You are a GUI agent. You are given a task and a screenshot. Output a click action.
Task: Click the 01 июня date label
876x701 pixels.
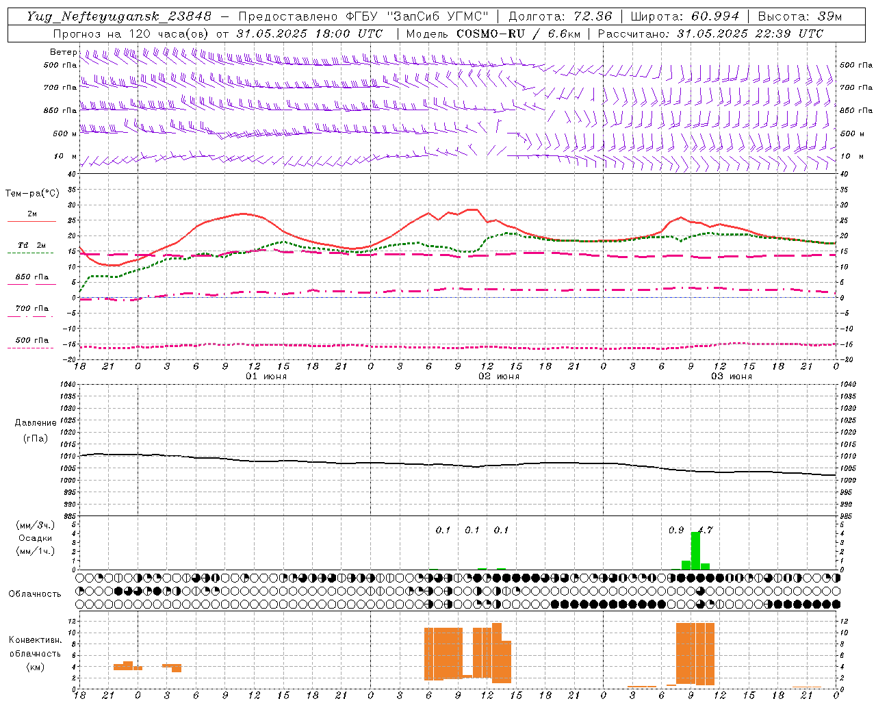point(266,377)
